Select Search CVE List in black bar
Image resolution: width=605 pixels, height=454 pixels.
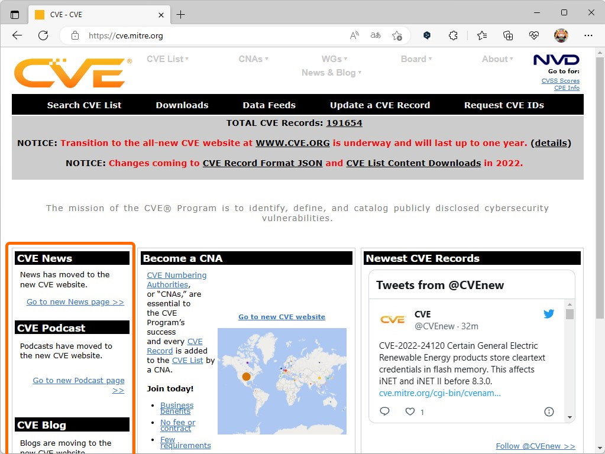84,105
